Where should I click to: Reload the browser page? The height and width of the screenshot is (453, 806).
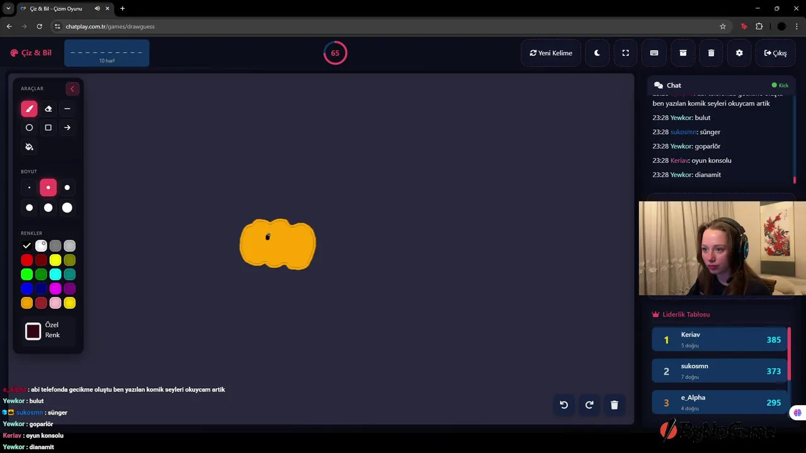click(x=39, y=26)
